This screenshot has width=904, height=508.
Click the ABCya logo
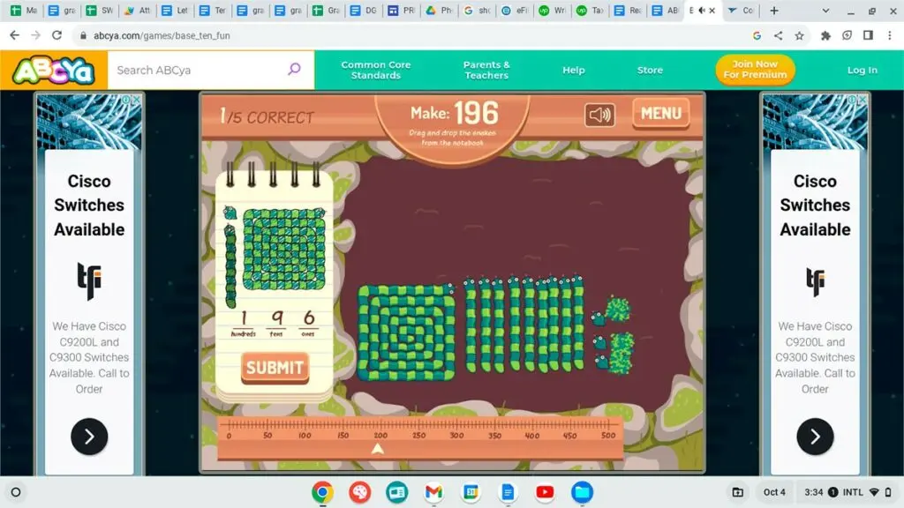pyautogui.click(x=54, y=71)
